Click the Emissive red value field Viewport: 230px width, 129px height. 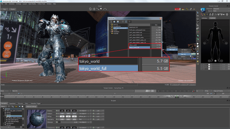coord(62,111)
